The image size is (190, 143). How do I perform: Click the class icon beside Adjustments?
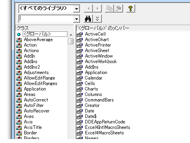(19, 72)
